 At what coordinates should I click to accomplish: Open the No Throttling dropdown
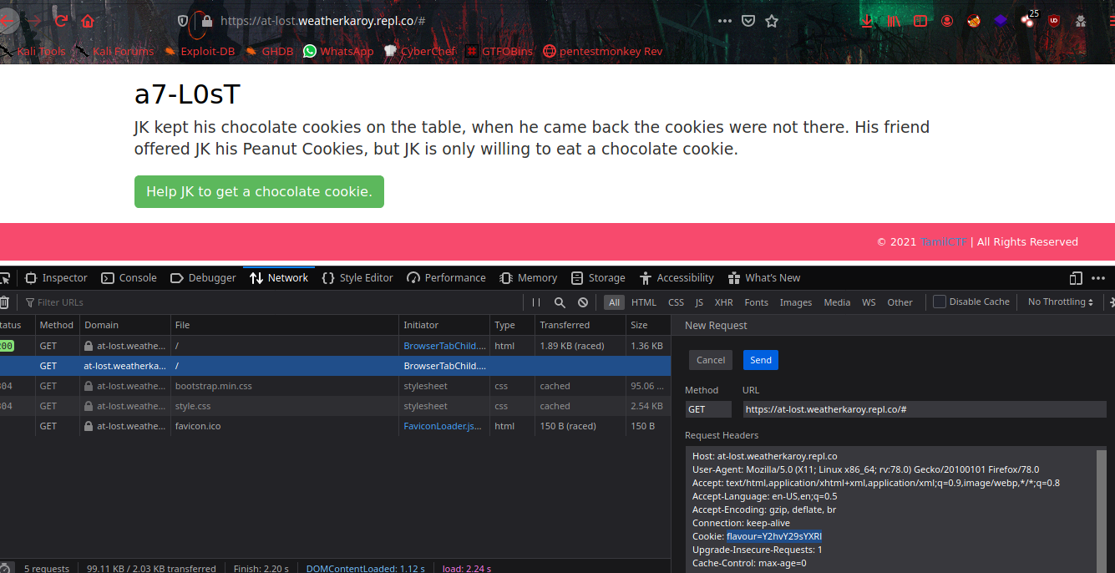[1059, 302]
